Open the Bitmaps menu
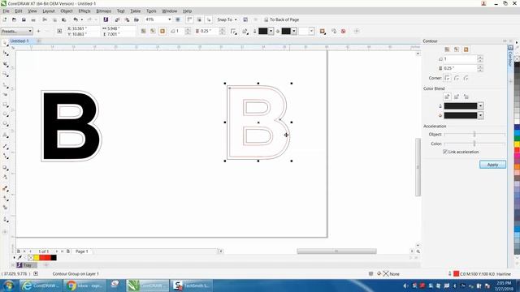This screenshot has height=292, width=520. click(x=103, y=11)
